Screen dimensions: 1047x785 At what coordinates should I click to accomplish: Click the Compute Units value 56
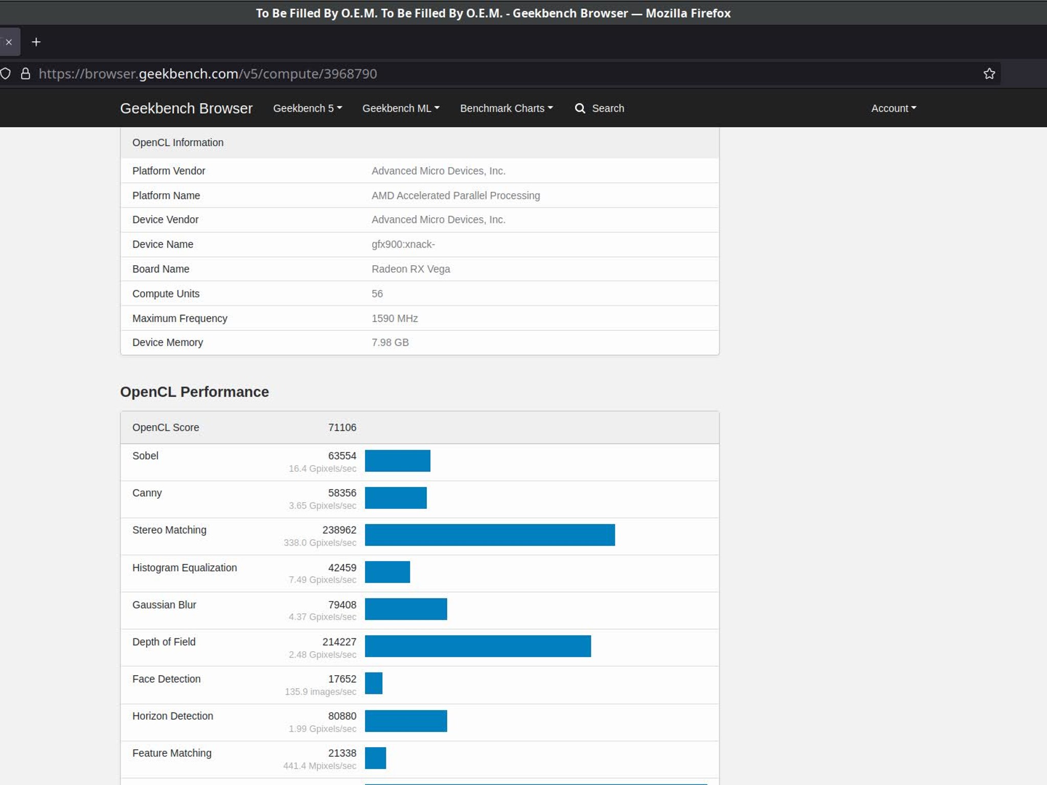tap(377, 294)
